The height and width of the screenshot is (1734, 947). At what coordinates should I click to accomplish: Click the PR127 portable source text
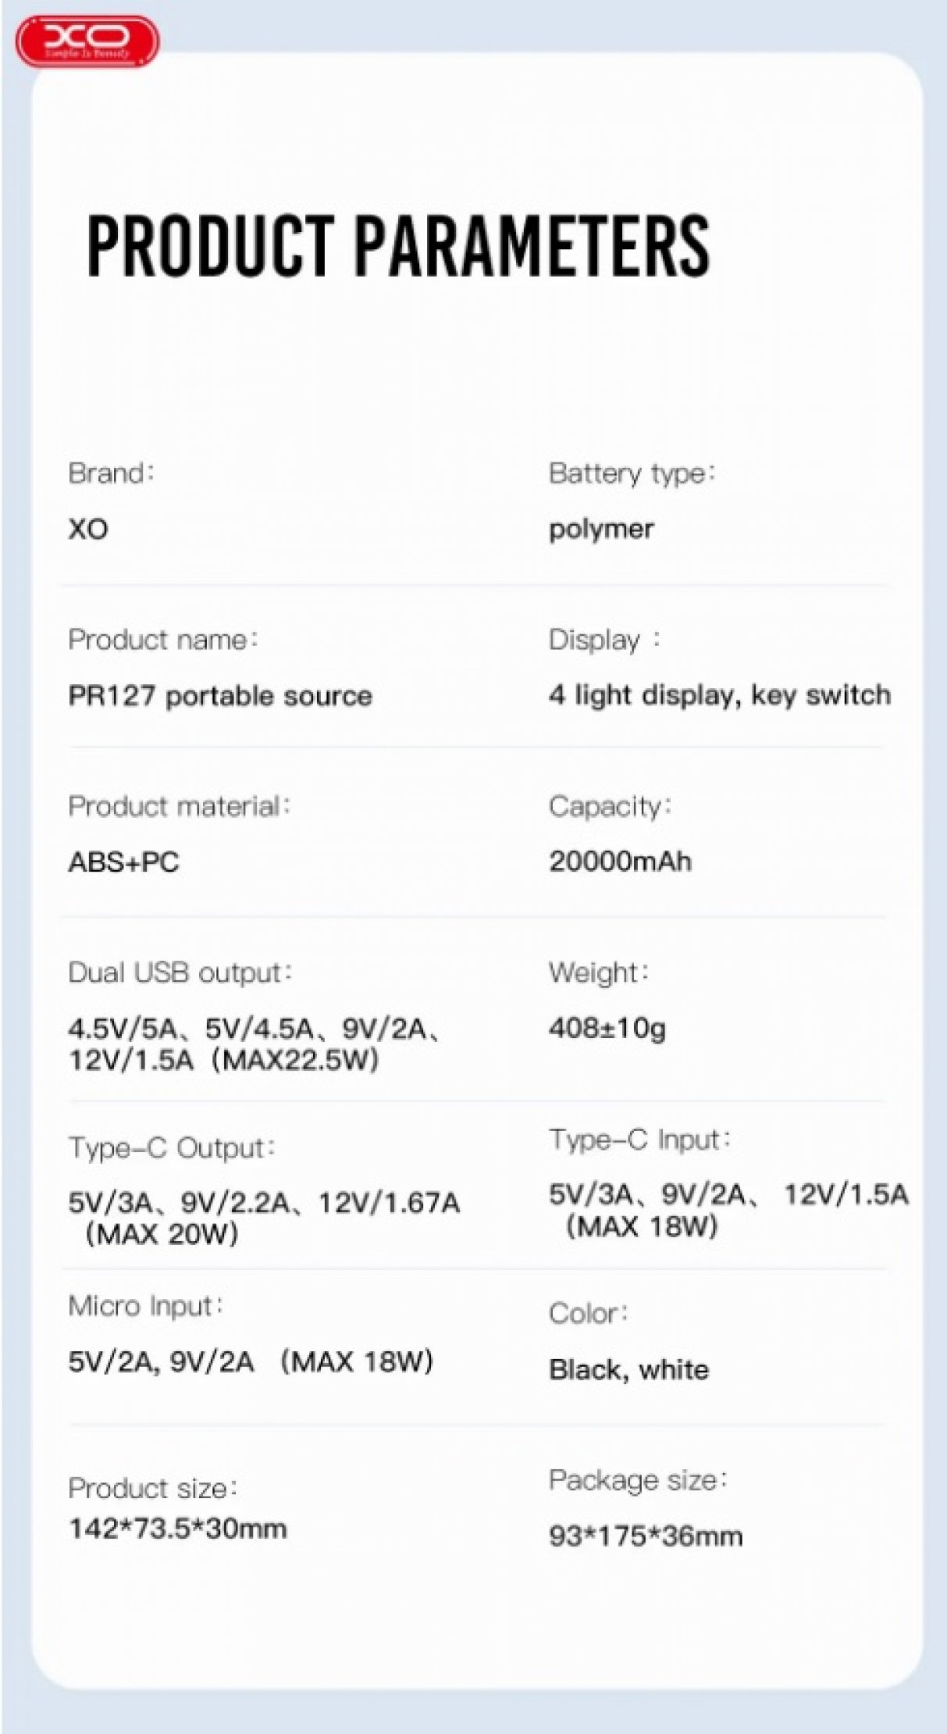[x=220, y=696]
